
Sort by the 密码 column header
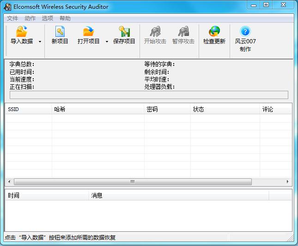pos(167,109)
